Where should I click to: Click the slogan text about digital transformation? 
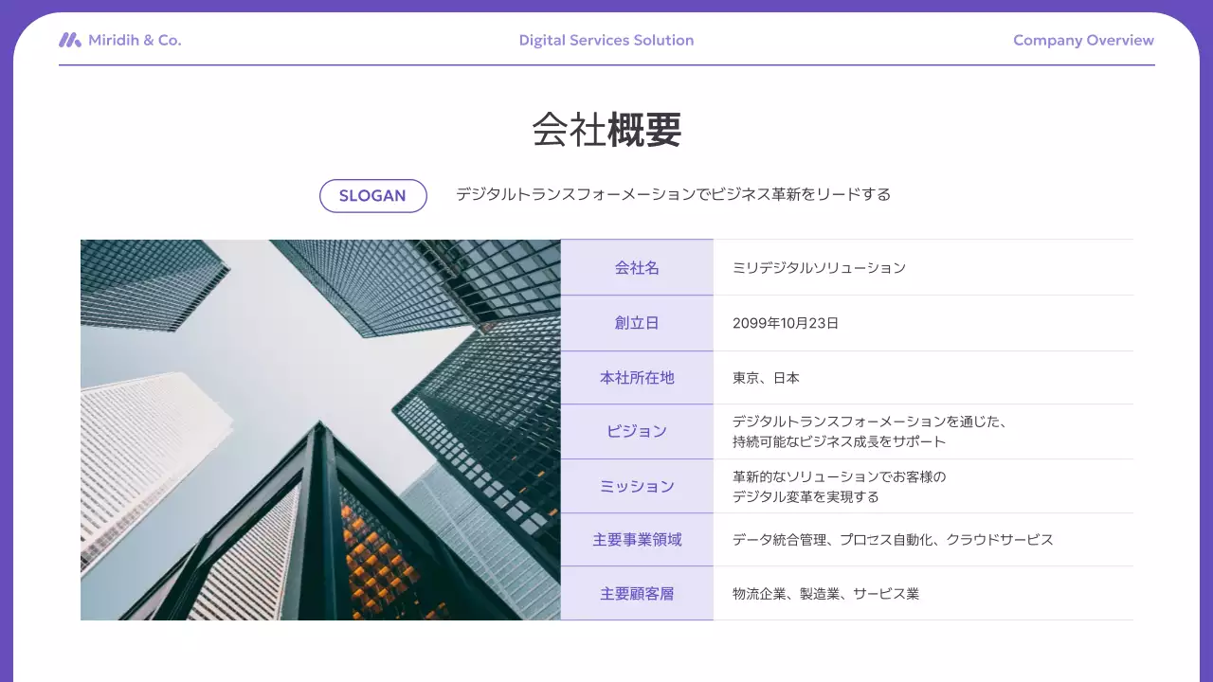point(672,194)
